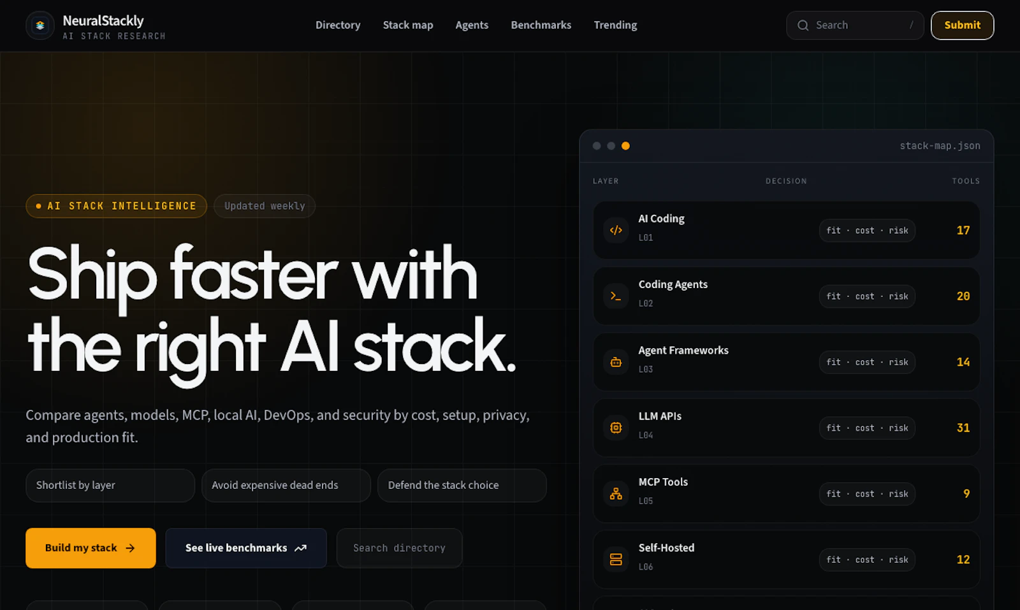
Task: Select the Coding Agents layer row title
Action: pos(673,284)
